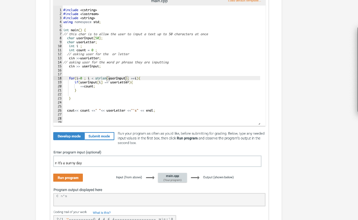The image size is (358, 220).
Task: Click inside the program output box
Action: coord(159,200)
